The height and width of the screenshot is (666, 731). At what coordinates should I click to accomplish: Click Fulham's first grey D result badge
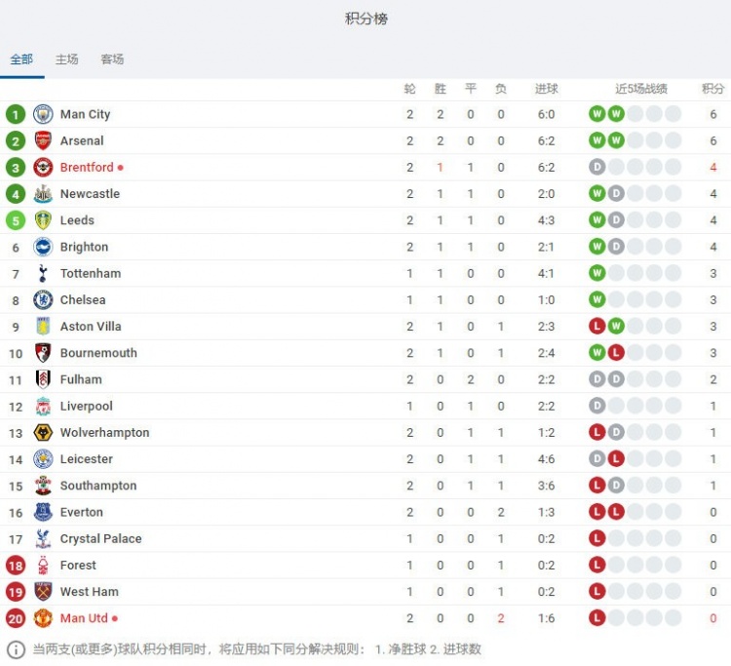pos(596,379)
